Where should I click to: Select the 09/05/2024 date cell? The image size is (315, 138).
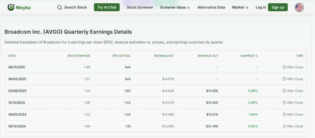point(17,115)
